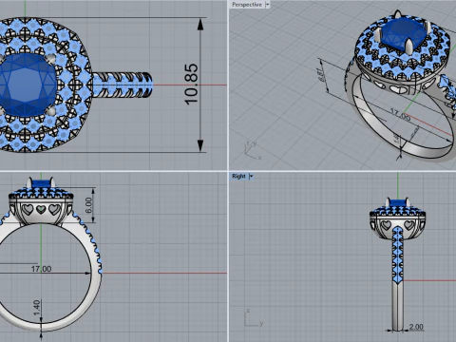Select the 2.00 width dimension in Right view

click(416, 327)
